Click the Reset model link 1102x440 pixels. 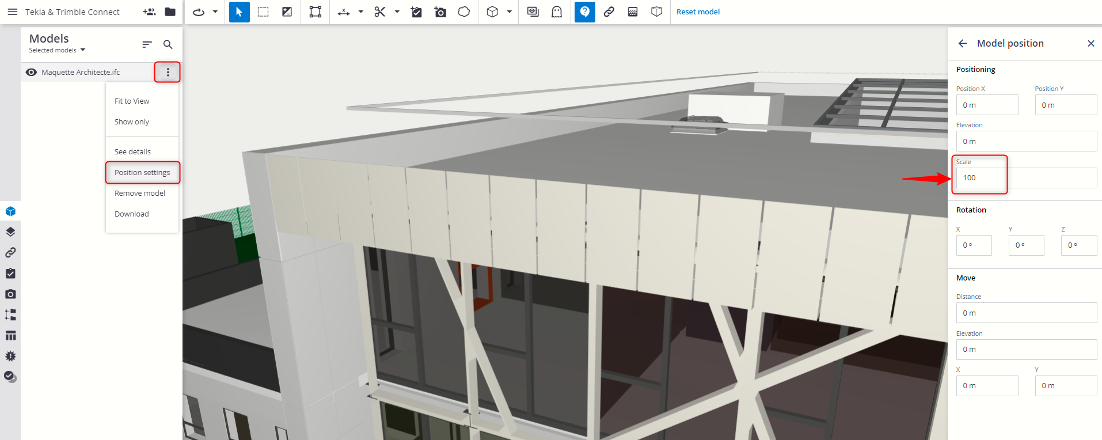pyautogui.click(x=698, y=12)
